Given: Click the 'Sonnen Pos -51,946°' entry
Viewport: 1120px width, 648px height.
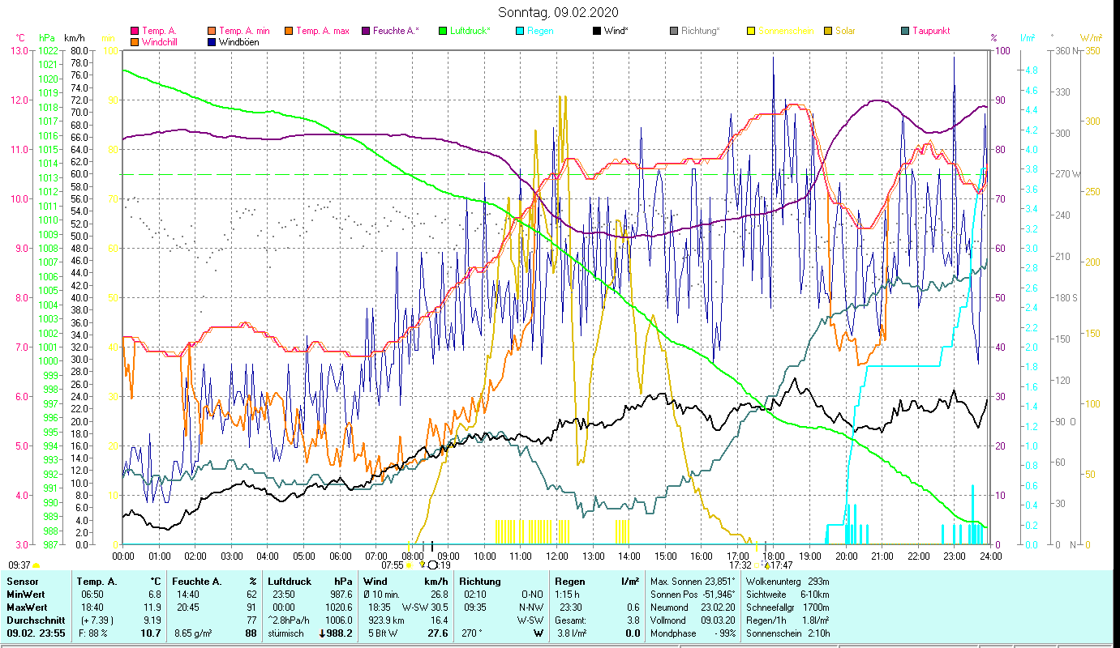Looking at the screenshot, I should pyautogui.click(x=693, y=595).
